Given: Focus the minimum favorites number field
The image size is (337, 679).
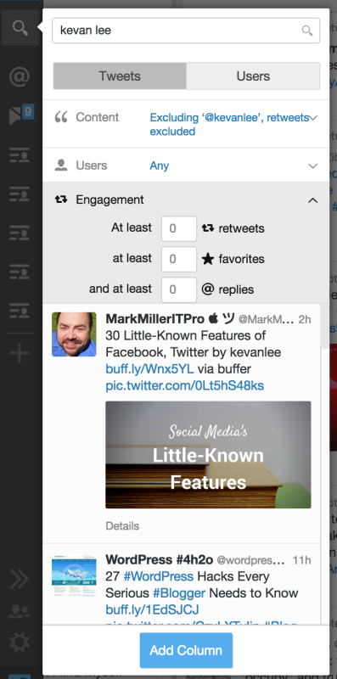Looking at the screenshot, I should [x=179, y=259].
